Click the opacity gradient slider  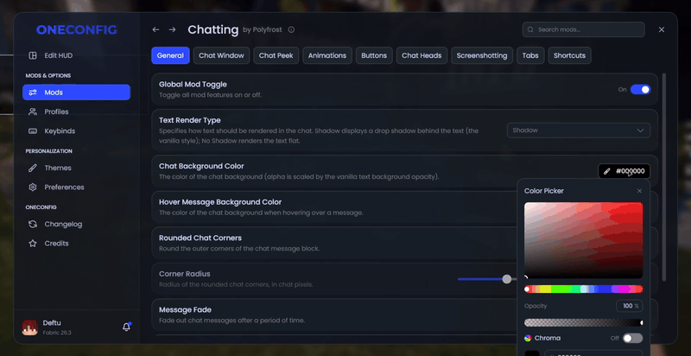pos(584,322)
